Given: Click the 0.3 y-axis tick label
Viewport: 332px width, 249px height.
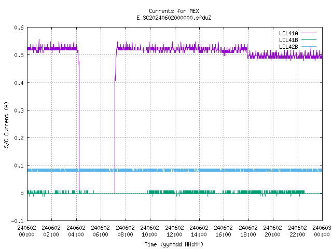Looking at the screenshot, I should [19, 110].
